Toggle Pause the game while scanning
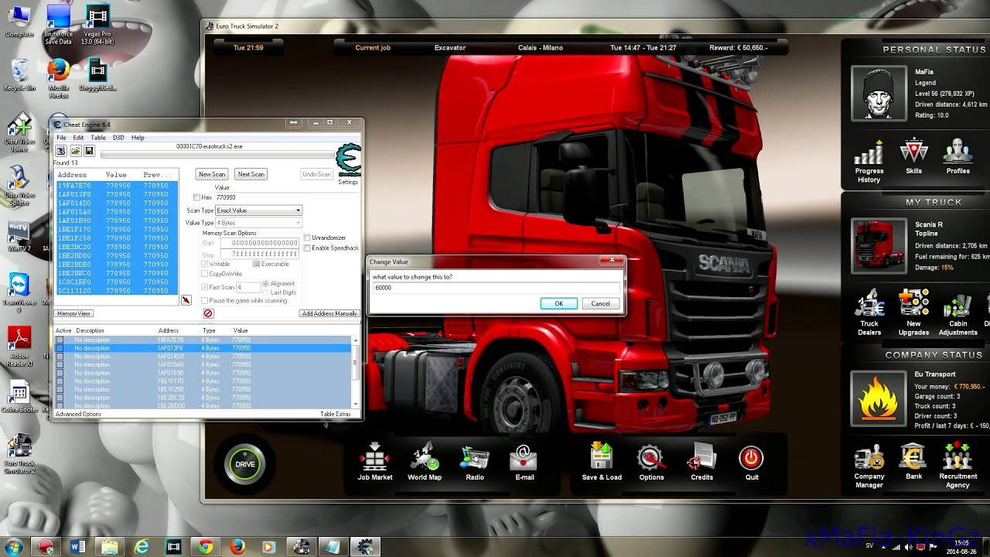Screen dimensions: 990x557 click(204, 300)
